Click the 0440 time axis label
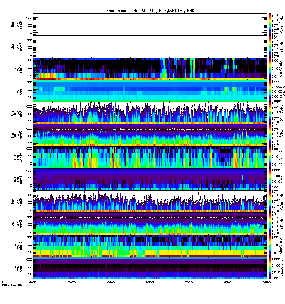 tap(111, 282)
